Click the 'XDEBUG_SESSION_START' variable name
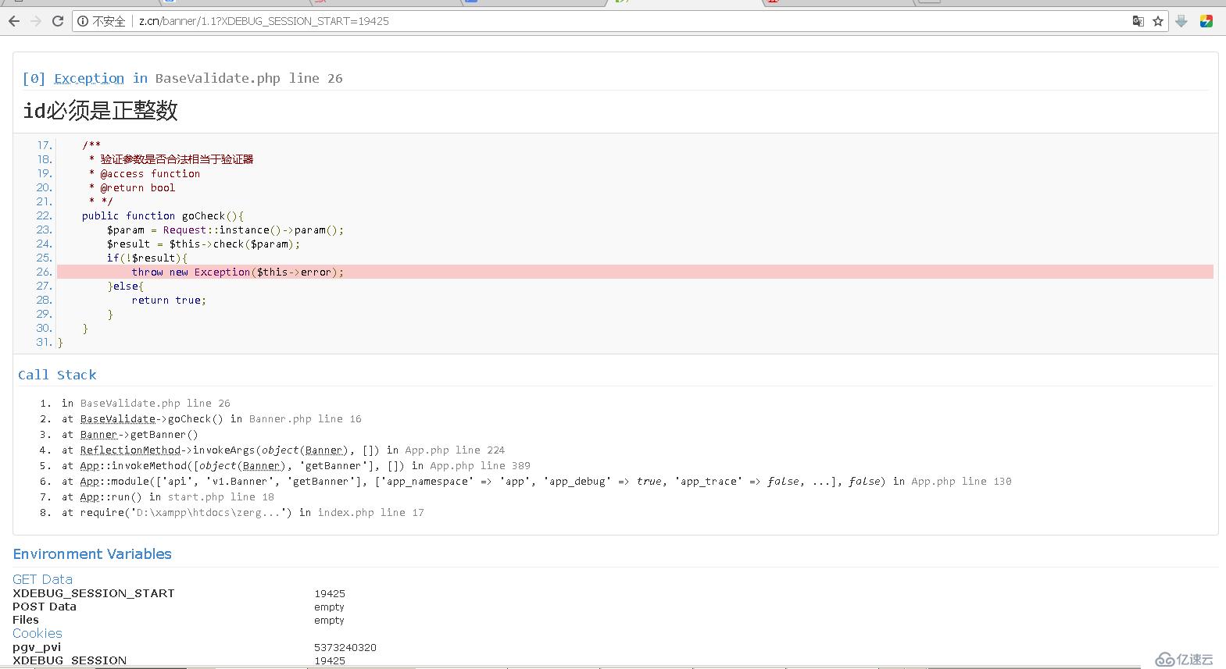This screenshot has width=1226, height=669. point(94,593)
